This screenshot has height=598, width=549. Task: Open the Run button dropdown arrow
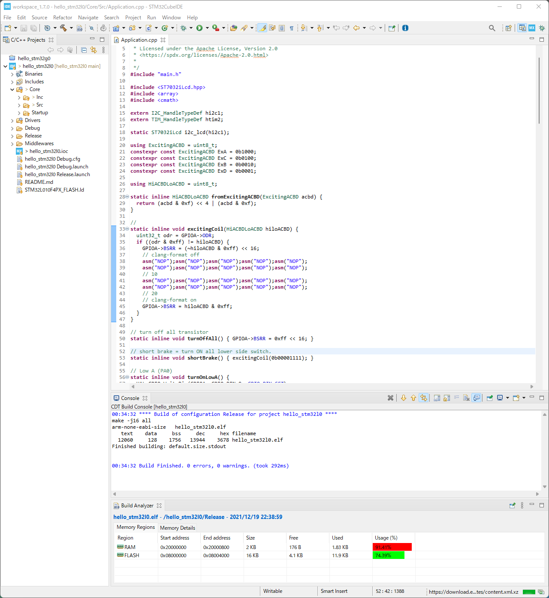(x=207, y=28)
